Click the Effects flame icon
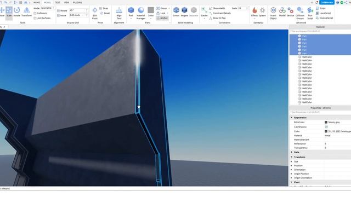The height and width of the screenshot is (197, 351). (254, 10)
